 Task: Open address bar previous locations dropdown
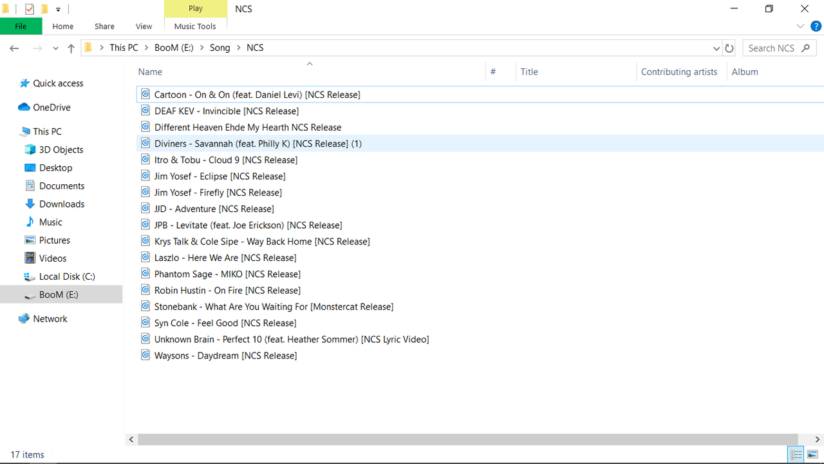pos(716,48)
